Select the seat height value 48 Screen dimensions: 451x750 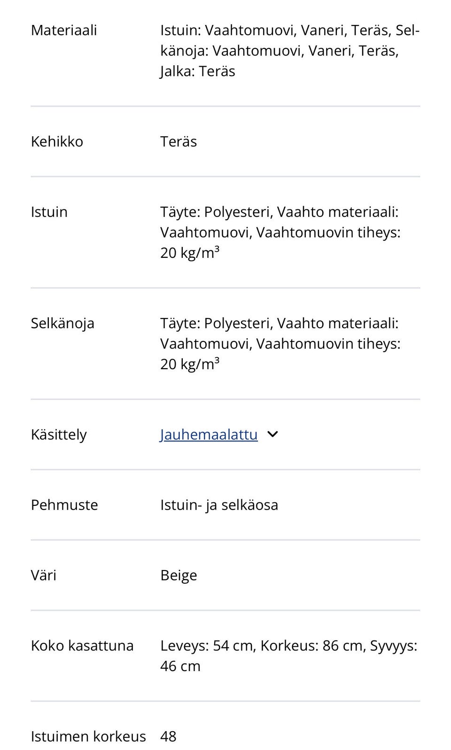click(169, 736)
